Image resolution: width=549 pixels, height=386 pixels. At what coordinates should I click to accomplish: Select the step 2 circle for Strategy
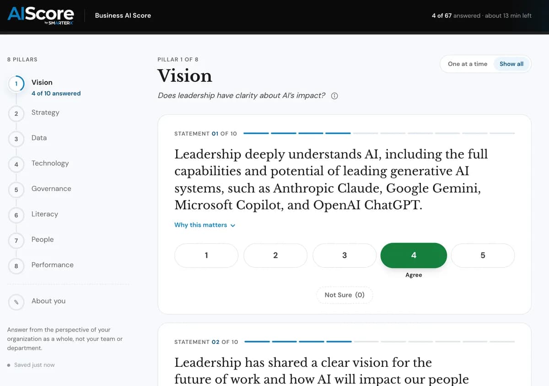click(x=16, y=113)
